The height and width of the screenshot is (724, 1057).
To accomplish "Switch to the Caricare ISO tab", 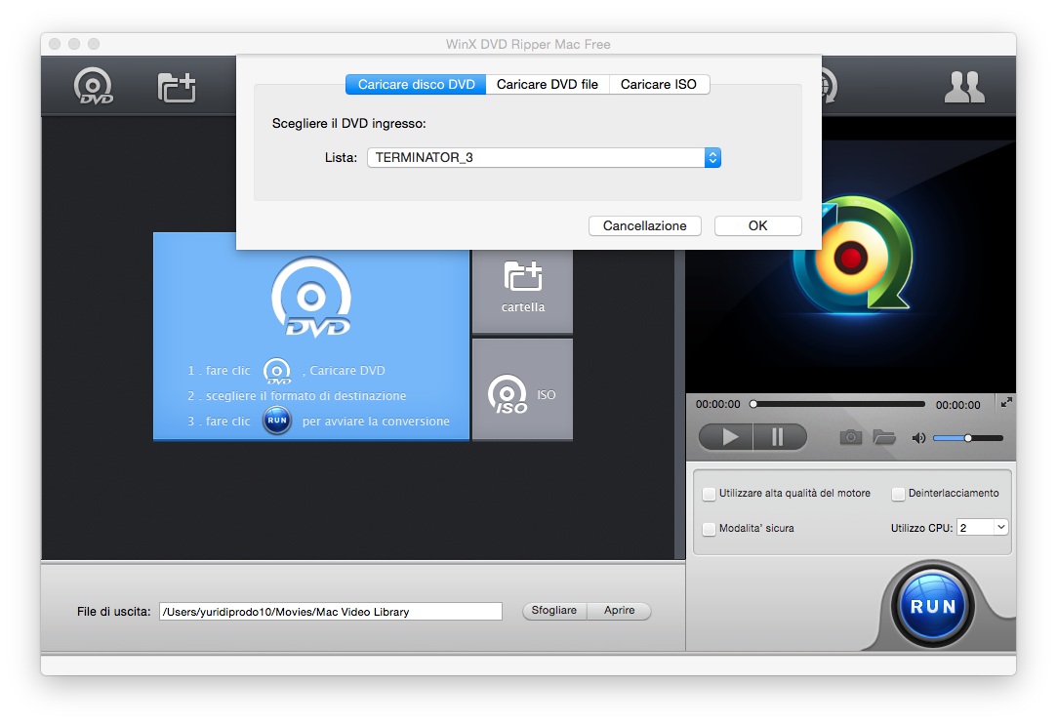I will (x=659, y=84).
